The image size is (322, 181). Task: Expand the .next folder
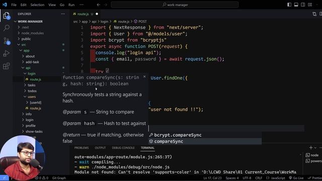25,27
